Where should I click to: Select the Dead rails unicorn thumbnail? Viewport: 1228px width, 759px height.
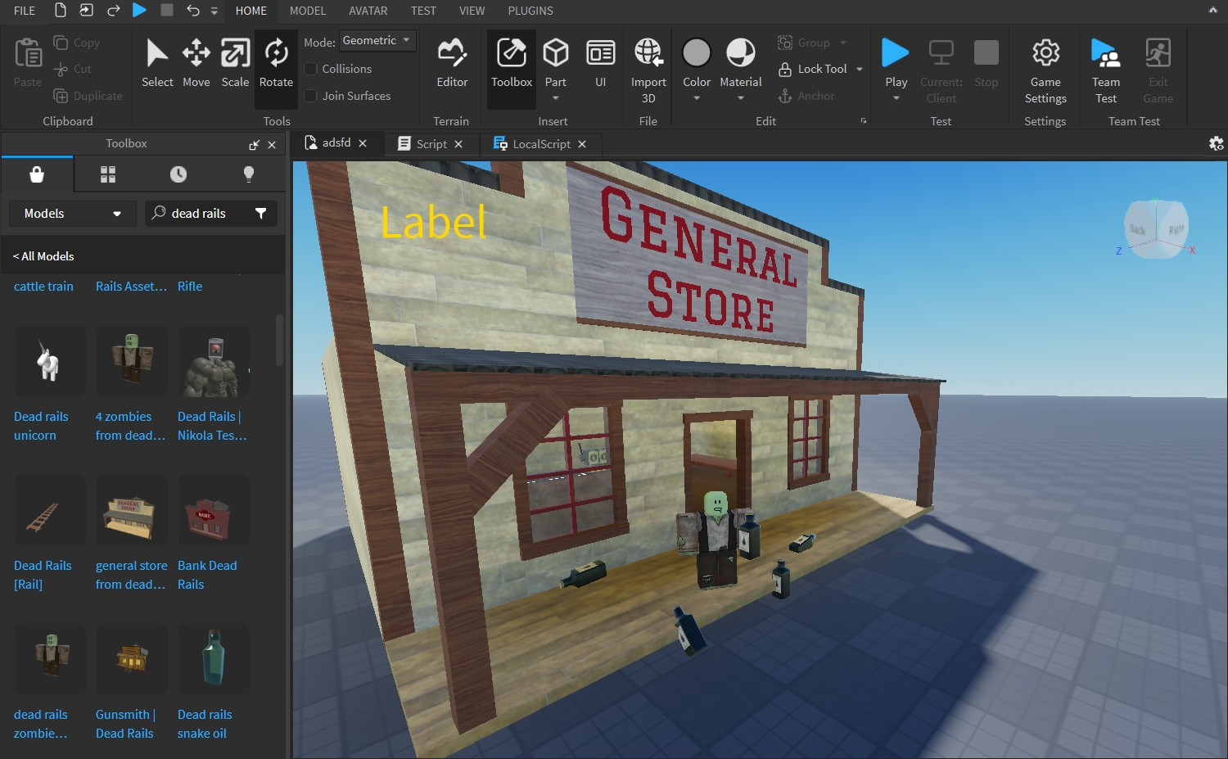[x=50, y=361]
